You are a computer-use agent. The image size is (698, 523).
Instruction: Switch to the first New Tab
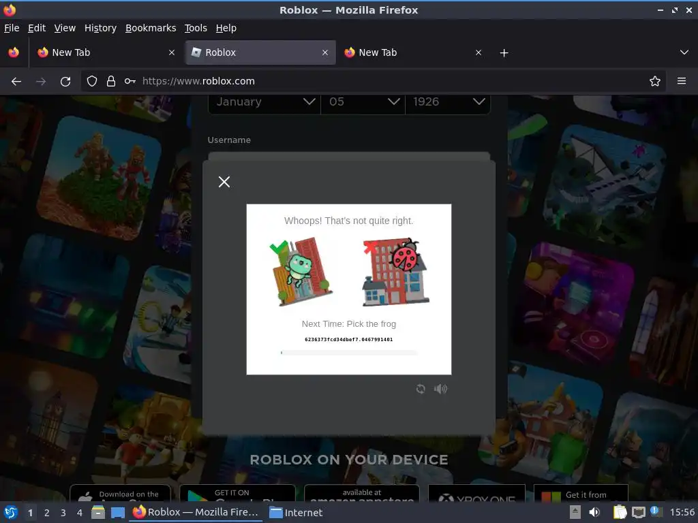(105, 52)
